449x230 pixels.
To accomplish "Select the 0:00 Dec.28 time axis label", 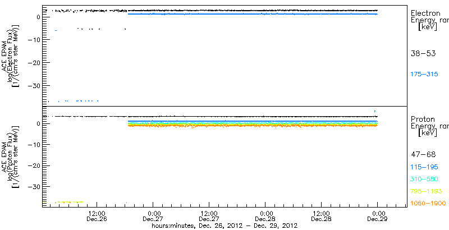I will coord(265,217).
